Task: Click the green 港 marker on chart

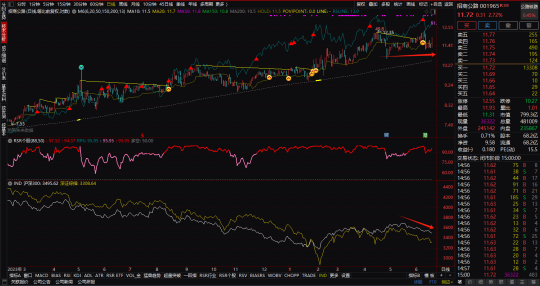Action: (x=425, y=135)
